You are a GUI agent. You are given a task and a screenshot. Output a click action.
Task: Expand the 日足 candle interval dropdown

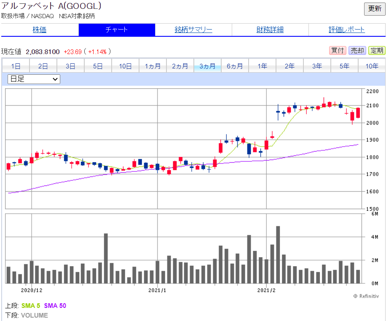(x=34, y=79)
